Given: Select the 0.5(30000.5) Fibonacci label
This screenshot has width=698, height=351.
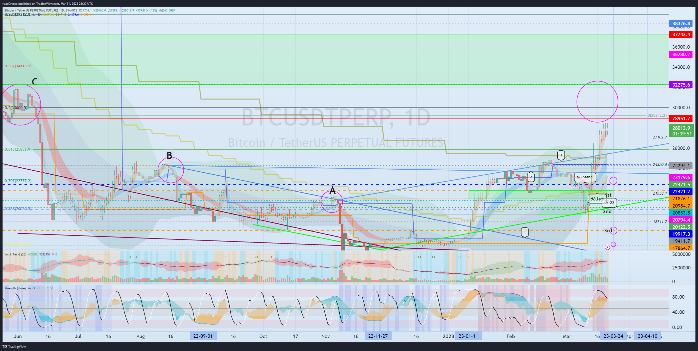Looking at the screenshot, I should coord(16,108).
